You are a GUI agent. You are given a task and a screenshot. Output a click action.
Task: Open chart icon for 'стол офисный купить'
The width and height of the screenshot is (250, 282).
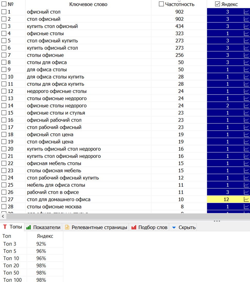(246, 41)
